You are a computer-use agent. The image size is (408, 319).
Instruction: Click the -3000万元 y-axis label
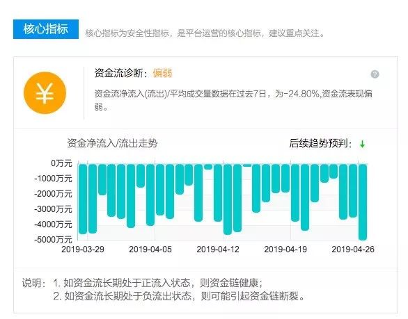53,209
